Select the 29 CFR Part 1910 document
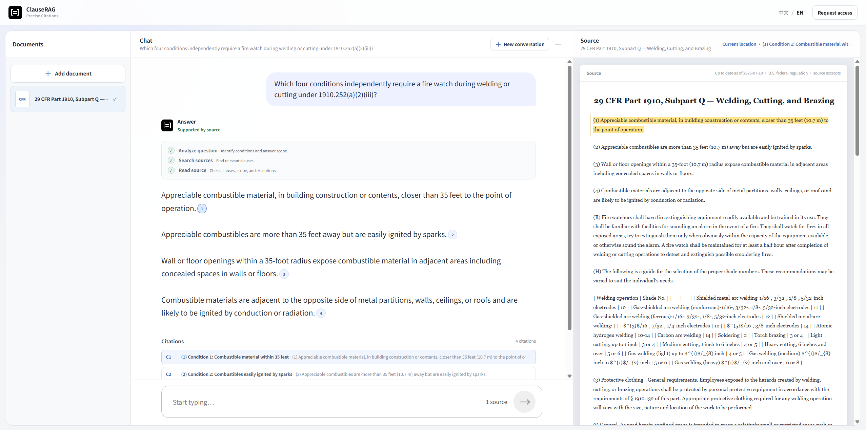This screenshot has height=430, width=866. [68, 99]
